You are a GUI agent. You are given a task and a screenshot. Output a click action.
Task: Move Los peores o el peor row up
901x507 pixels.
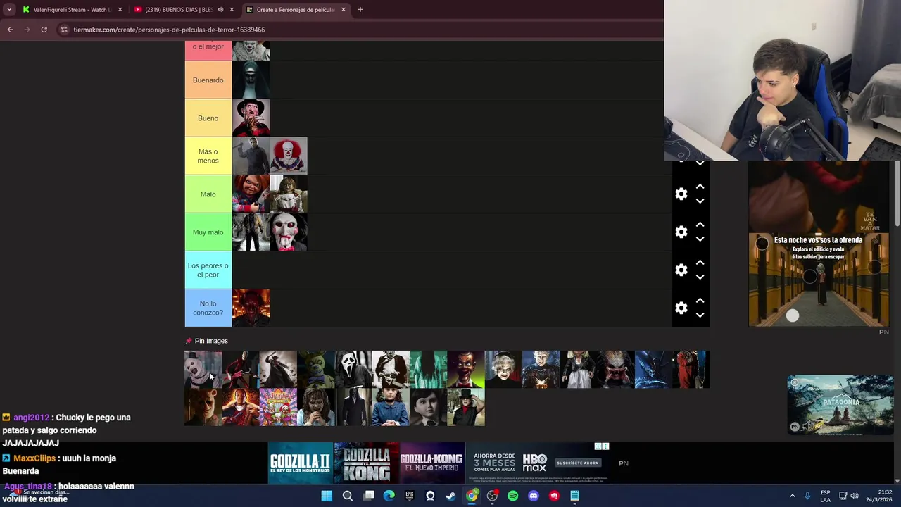(700, 263)
